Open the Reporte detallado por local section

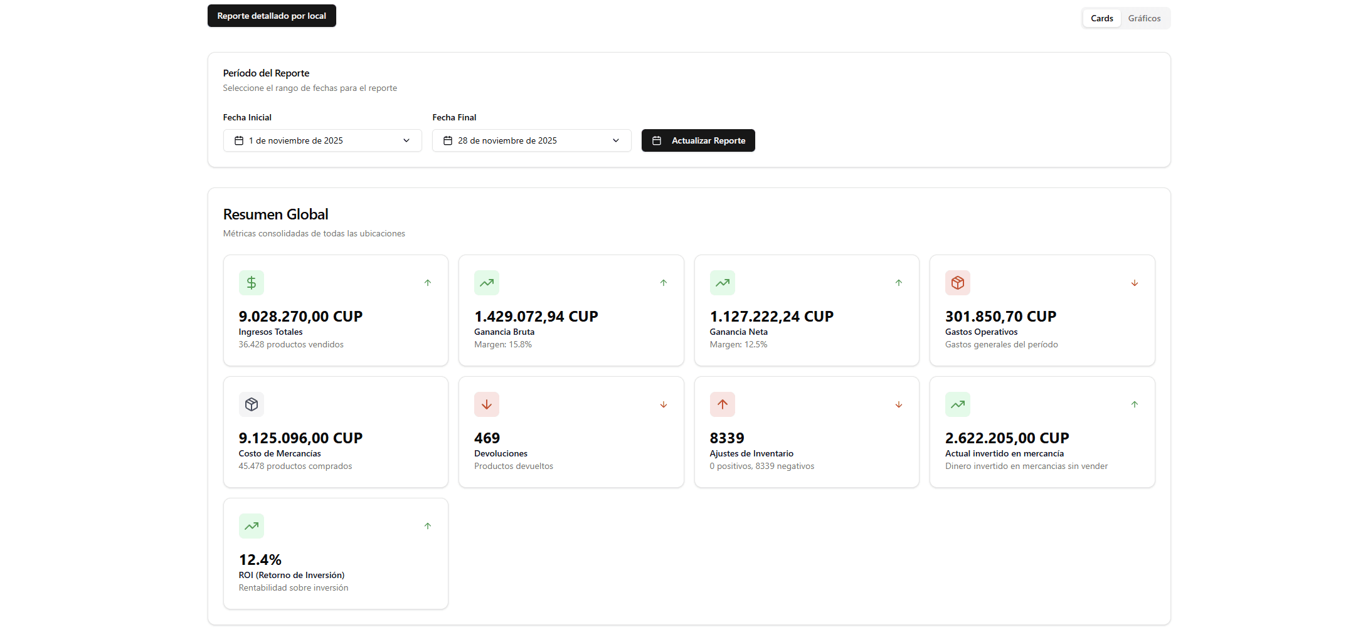coord(271,15)
